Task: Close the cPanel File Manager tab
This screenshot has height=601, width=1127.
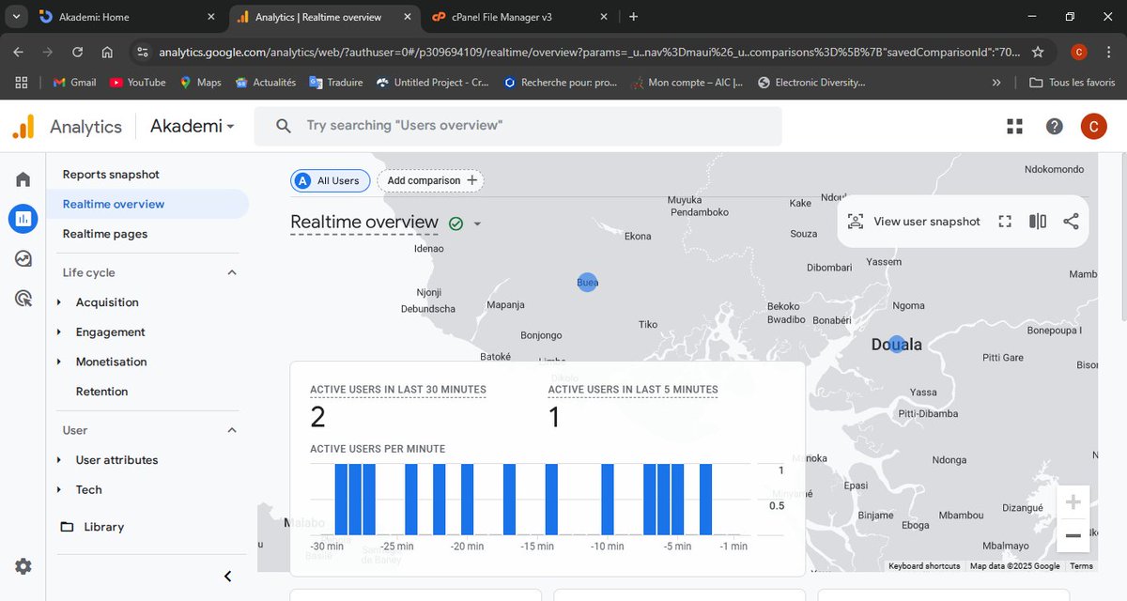Action: pos(603,17)
